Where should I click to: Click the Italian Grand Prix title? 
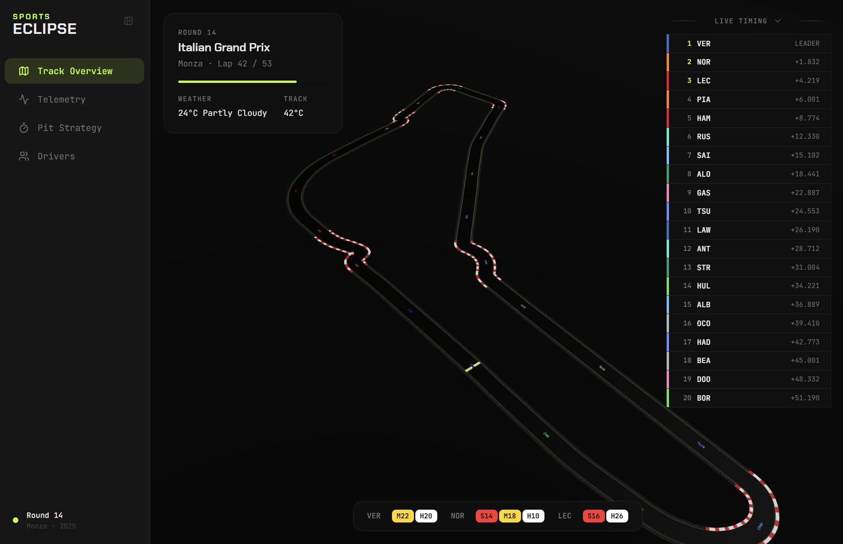coord(224,48)
